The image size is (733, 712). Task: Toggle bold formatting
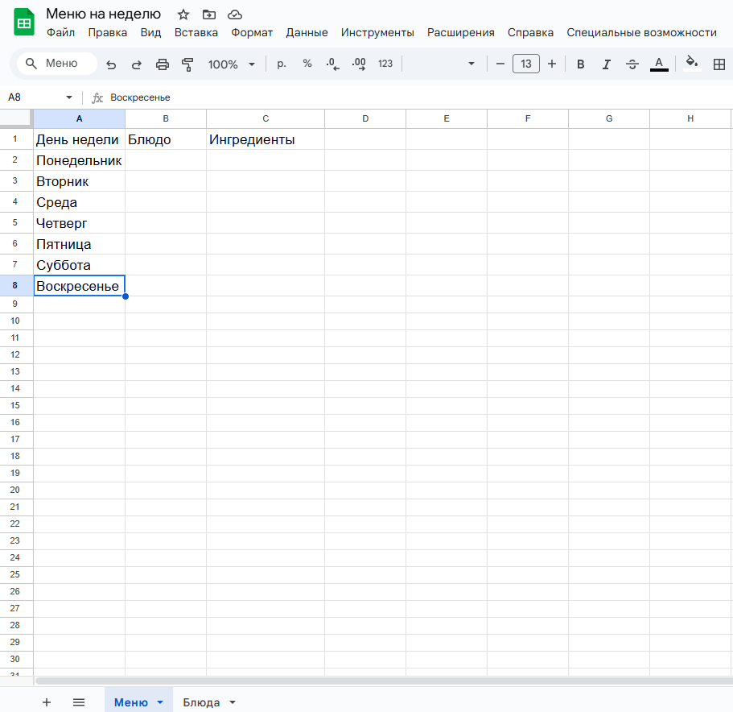click(581, 64)
